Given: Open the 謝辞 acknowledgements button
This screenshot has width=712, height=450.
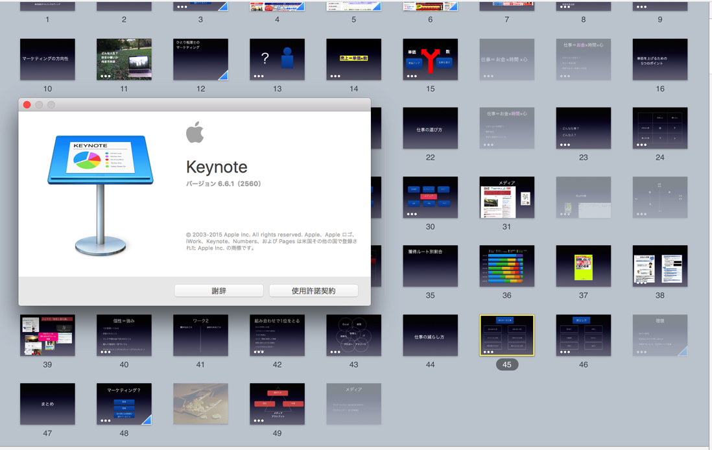Looking at the screenshot, I should tap(219, 290).
